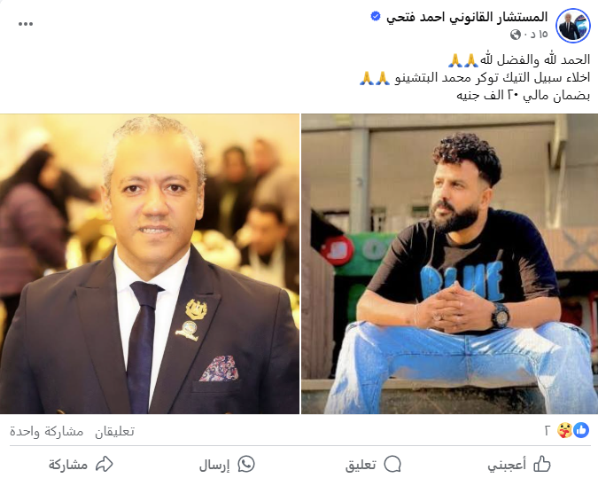
Task: Click the تعليق comment button
Action: coord(373,465)
